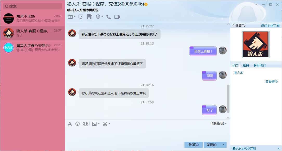Insert a picture with image icon
This screenshot has height=151, width=282.
tap(94, 124)
